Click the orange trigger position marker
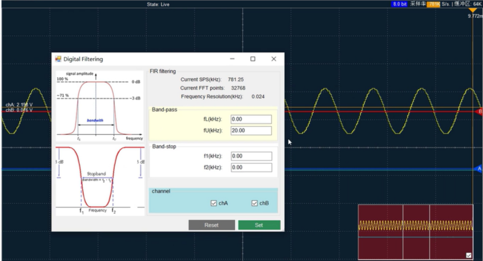483x261 pixels. [473, 10]
